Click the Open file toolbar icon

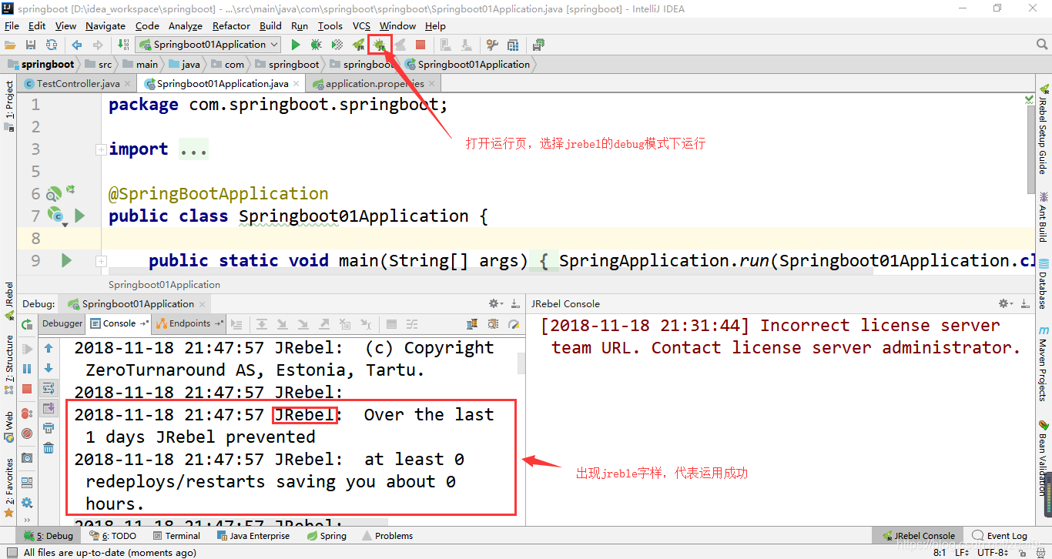[x=10, y=45]
